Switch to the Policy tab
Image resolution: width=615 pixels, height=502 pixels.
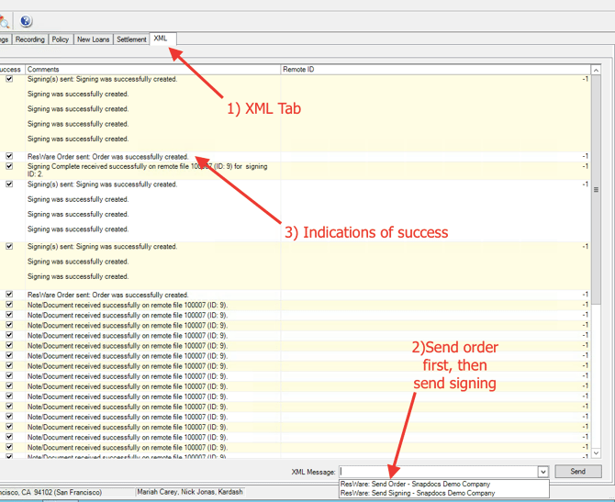[x=60, y=39]
